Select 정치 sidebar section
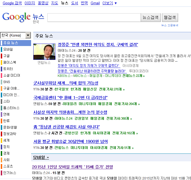The height and width of the screenshot is (180, 191). [x=6, y=147]
